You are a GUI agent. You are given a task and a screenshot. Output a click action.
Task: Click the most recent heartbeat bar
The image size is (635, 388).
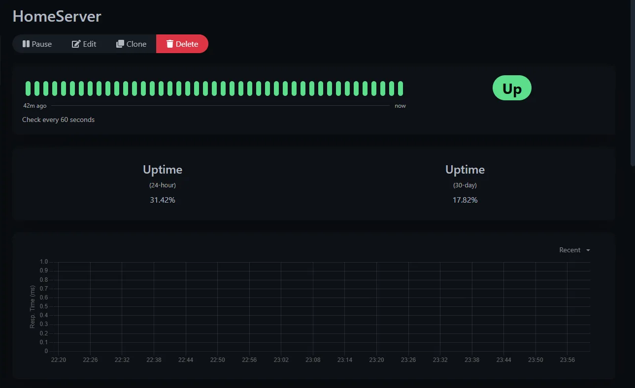(x=401, y=89)
